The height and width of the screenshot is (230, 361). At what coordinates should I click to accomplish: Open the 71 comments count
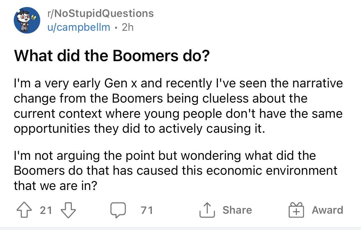[147, 210]
